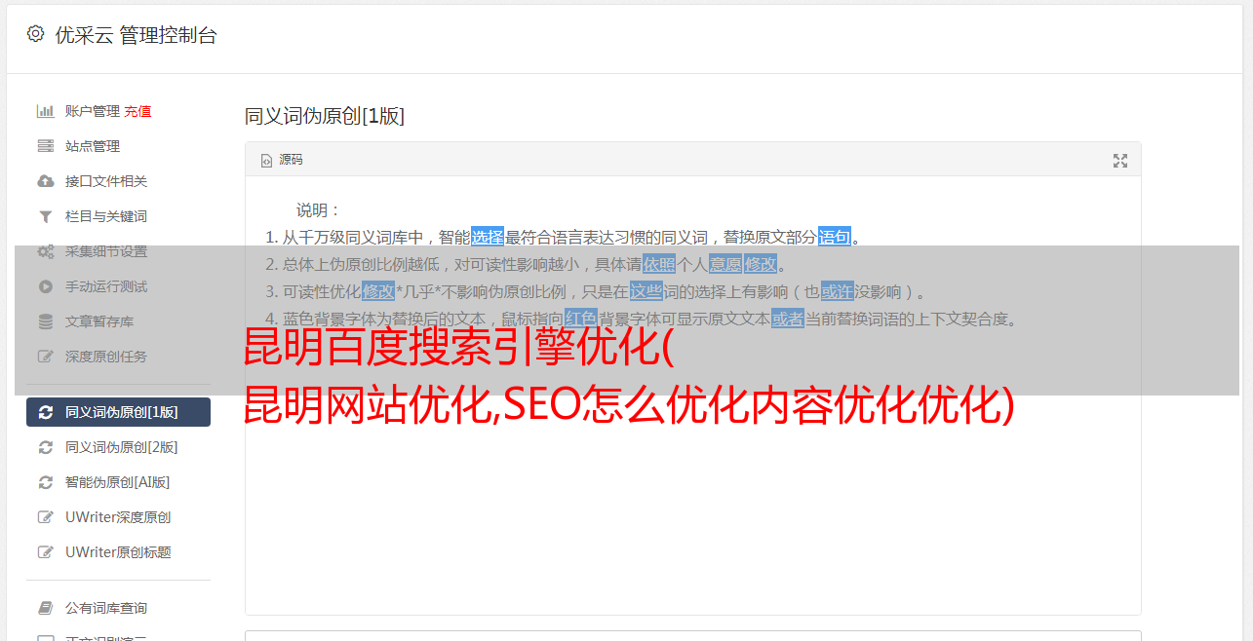The image size is (1253, 641).
Task: Click the UWriter深度原创 edit icon
Action: [45, 517]
